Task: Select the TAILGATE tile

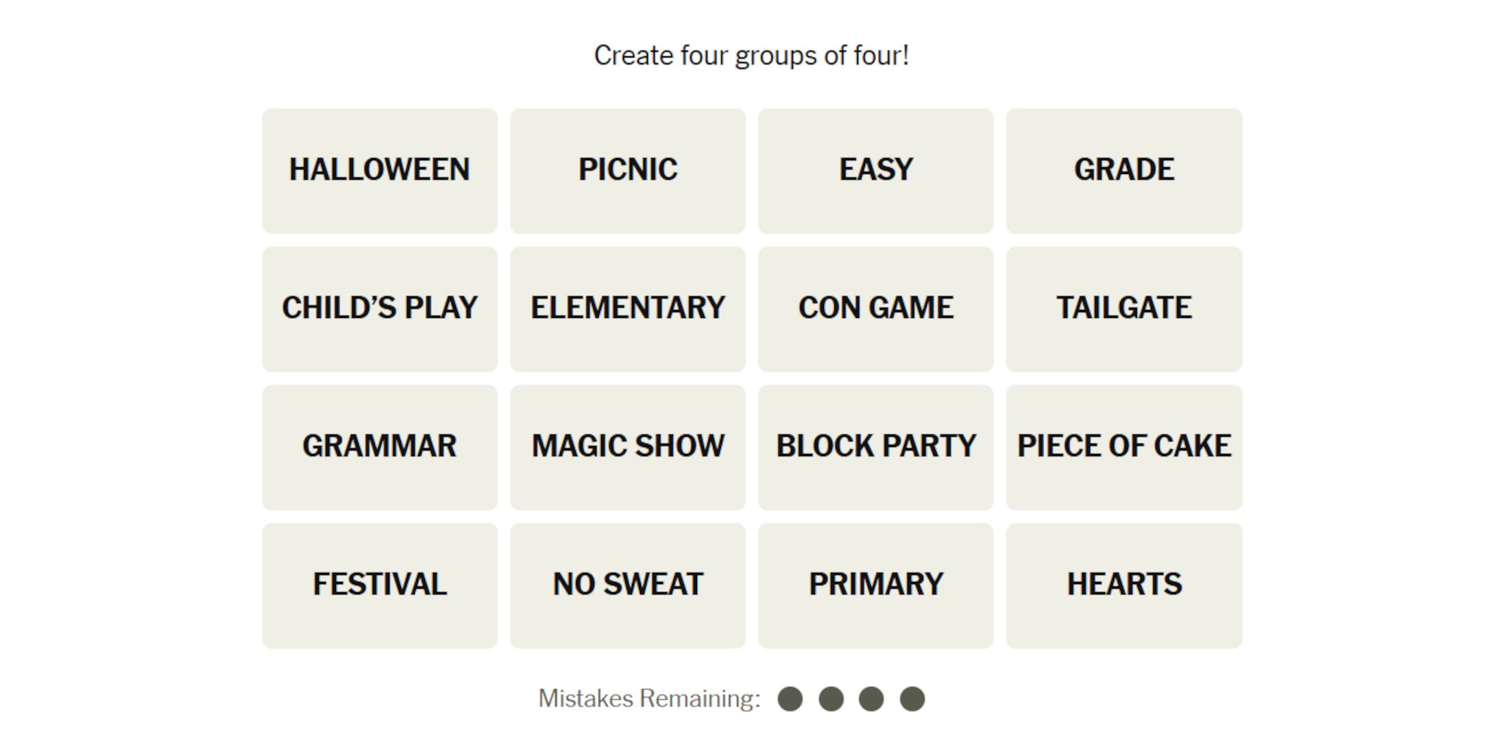Action: tap(1124, 309)
